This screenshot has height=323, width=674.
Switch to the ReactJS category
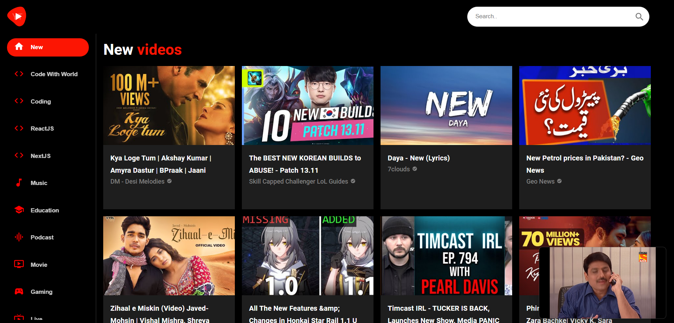click(x=48, y=128)
